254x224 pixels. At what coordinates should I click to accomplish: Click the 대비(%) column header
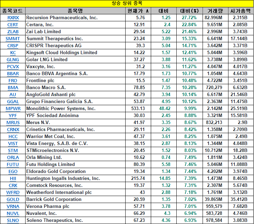pyautogui.click(x=190, y=11)
